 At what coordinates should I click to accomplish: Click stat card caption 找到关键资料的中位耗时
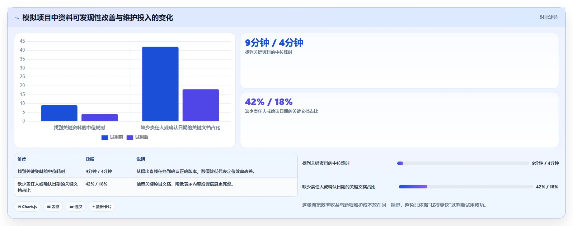click(269, 52)
